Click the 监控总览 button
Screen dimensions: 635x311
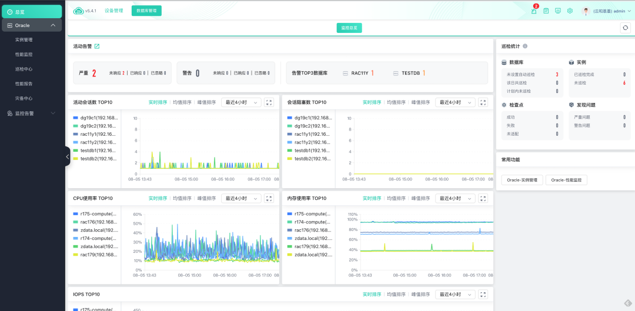tap(349, 28)
